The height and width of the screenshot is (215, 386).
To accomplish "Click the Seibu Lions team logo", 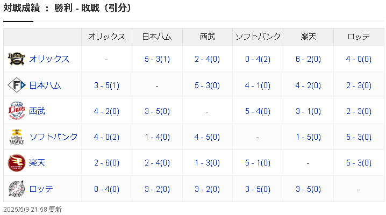I will 16,111.
